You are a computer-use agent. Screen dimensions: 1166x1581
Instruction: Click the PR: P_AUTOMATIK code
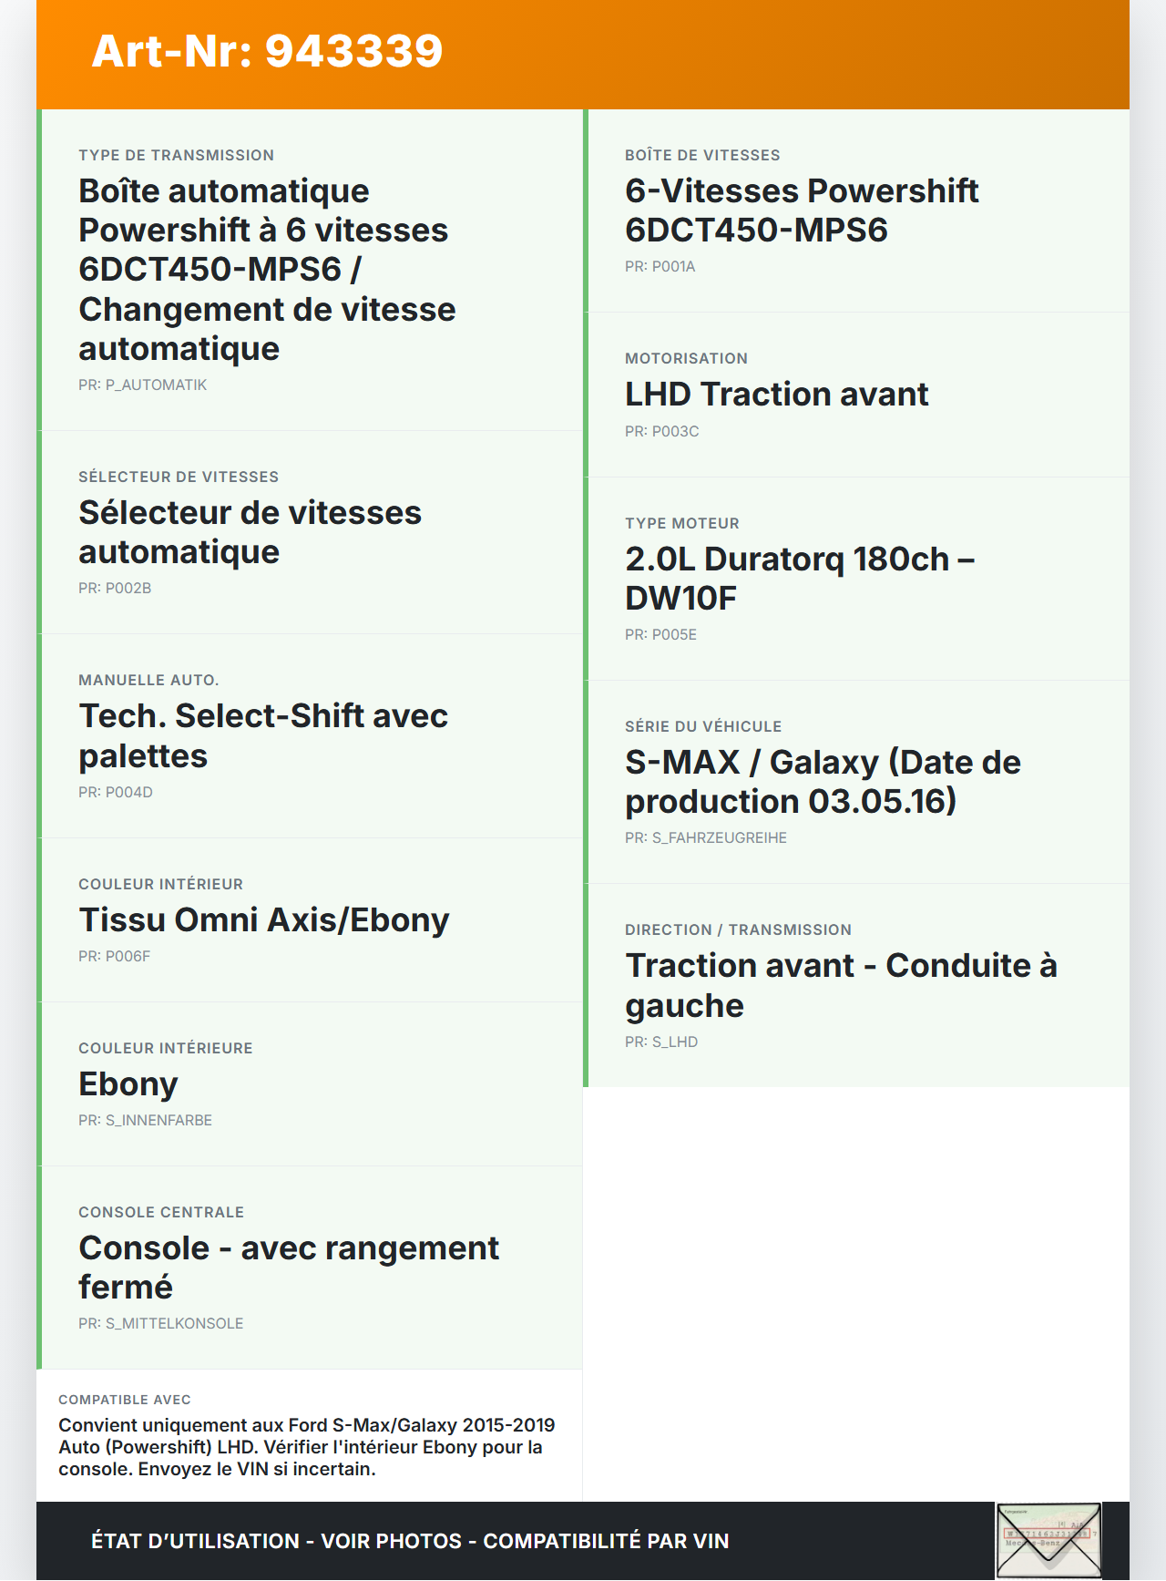pyautogui.click(x=142, y=385)
